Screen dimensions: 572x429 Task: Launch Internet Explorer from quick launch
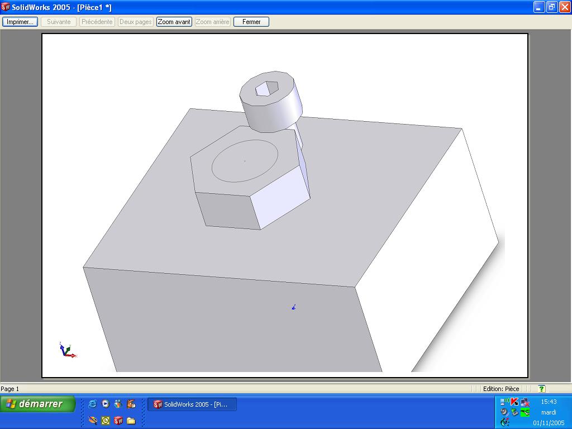point(93,404)
